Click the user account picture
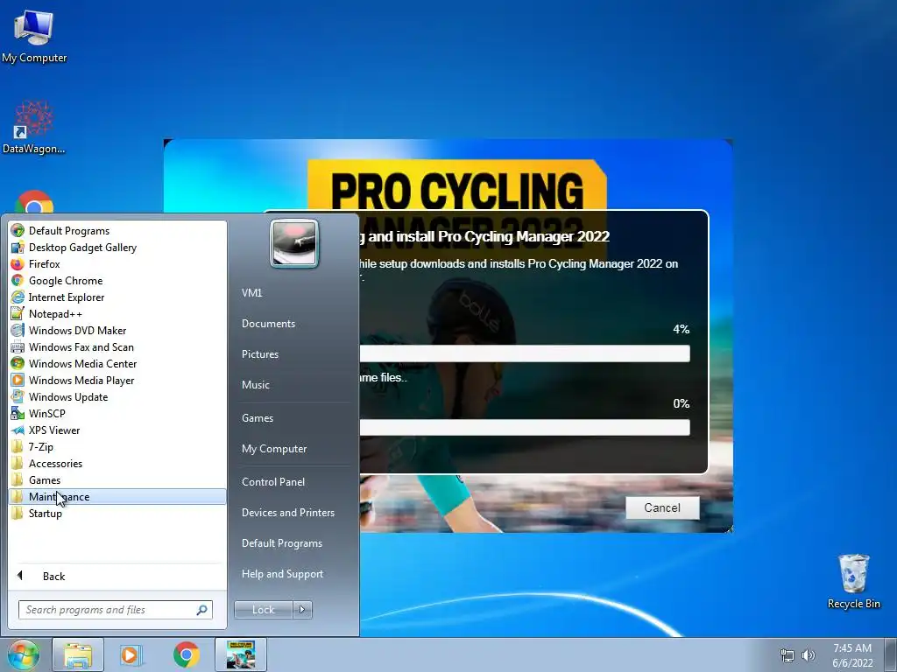 [294, 243]
